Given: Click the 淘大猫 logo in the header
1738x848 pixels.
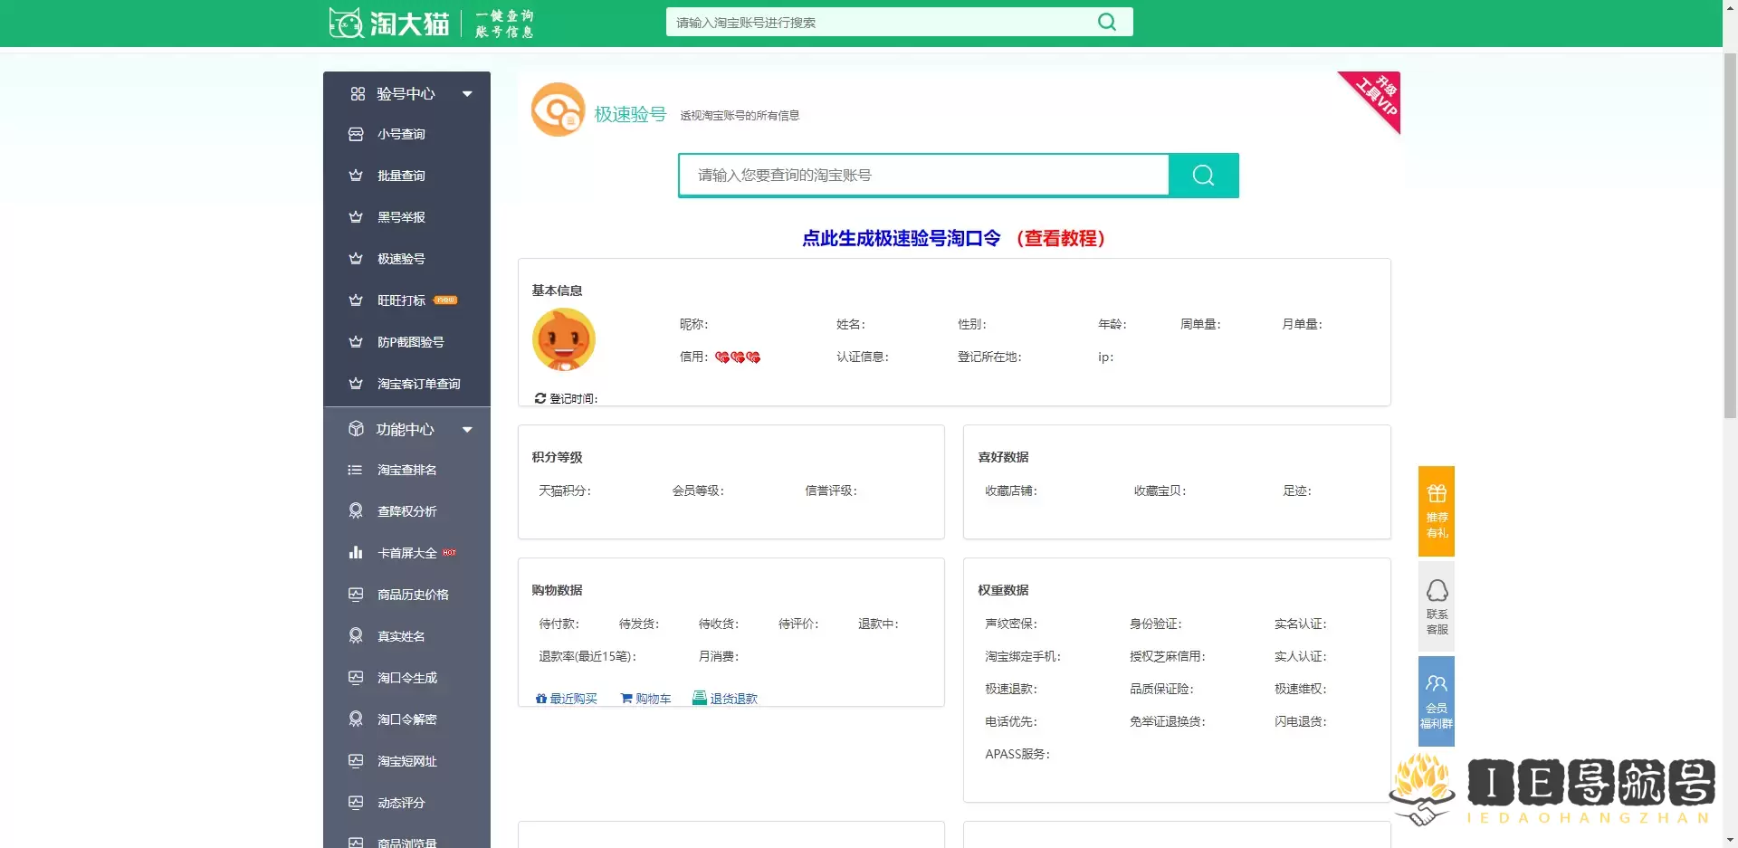Looking at the screenshot, I should 389,23.
